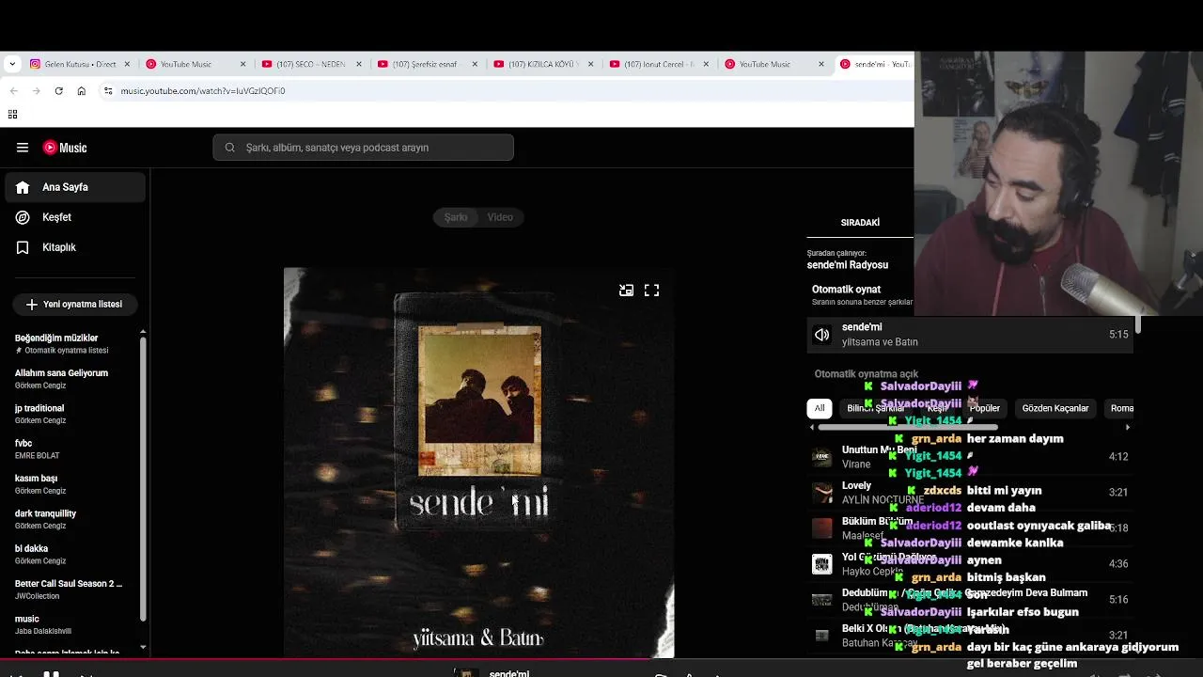
Task: Close the SECO – NEDEN tab
Action: click(359, 64)
